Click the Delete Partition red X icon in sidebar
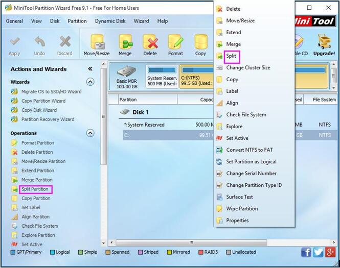Image resolution: width=340 pixels, height=268 pixels. pyautogui.click(x=14, y=152)
